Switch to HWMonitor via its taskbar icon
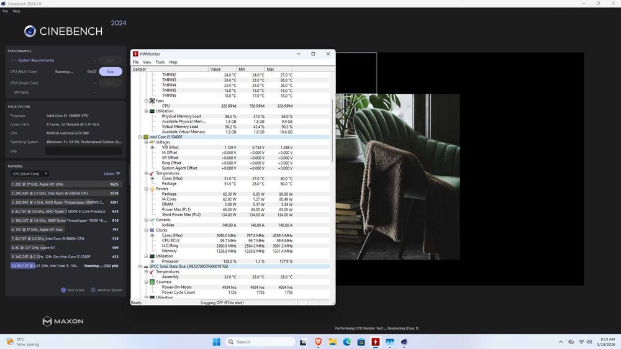The width and height of the screenshot is (621, 349). pyautogui.click(x=376, y=342)
